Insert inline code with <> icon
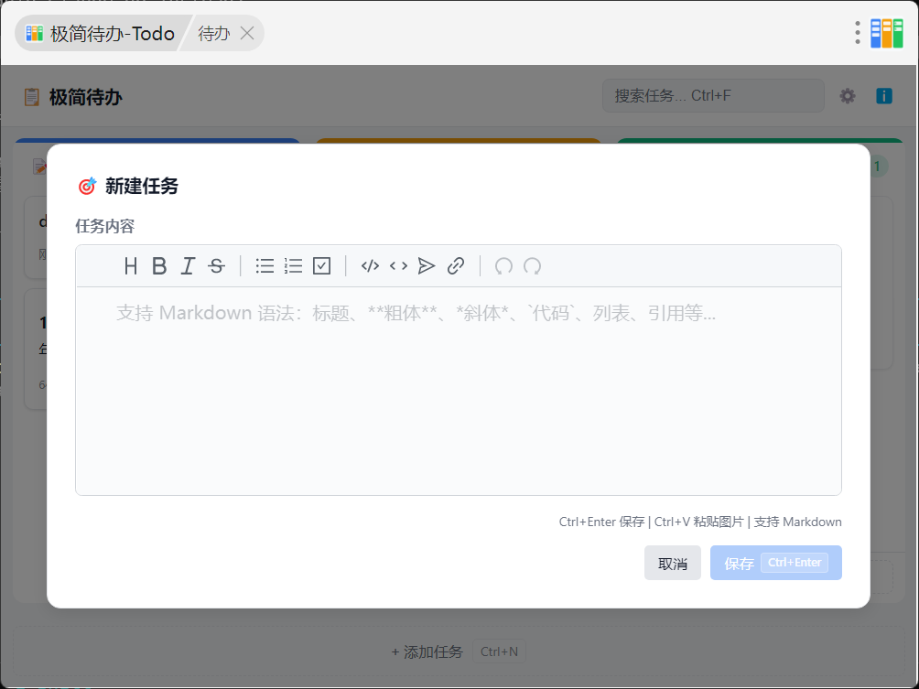Screen dimensions: 919x689 click(398, 266)
